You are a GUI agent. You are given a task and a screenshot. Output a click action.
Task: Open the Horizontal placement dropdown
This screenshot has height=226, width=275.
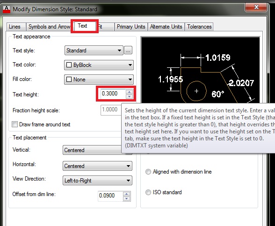click(97, 166)
